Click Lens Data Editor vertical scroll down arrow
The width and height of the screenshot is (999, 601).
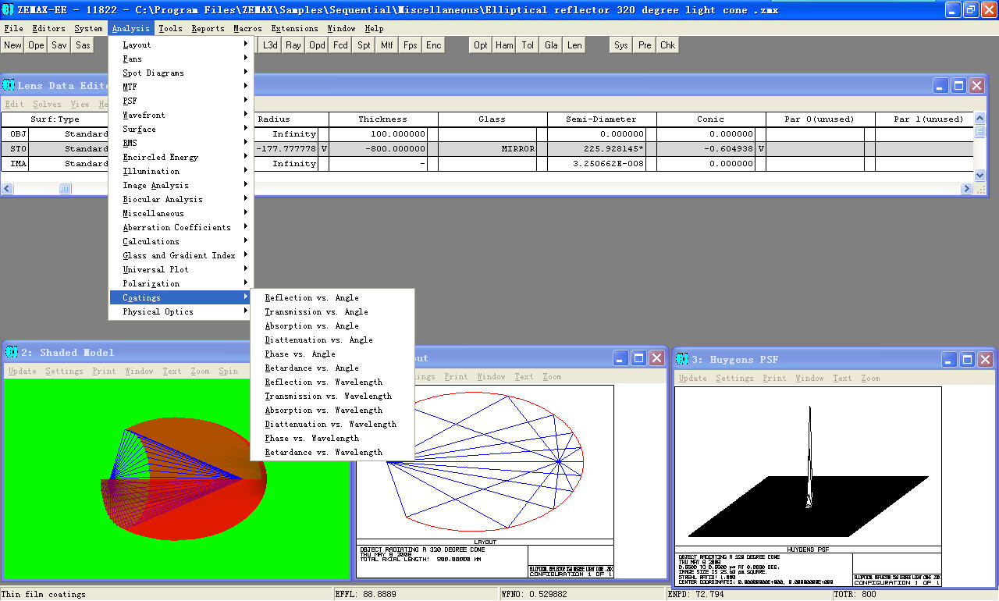(980, 176)
